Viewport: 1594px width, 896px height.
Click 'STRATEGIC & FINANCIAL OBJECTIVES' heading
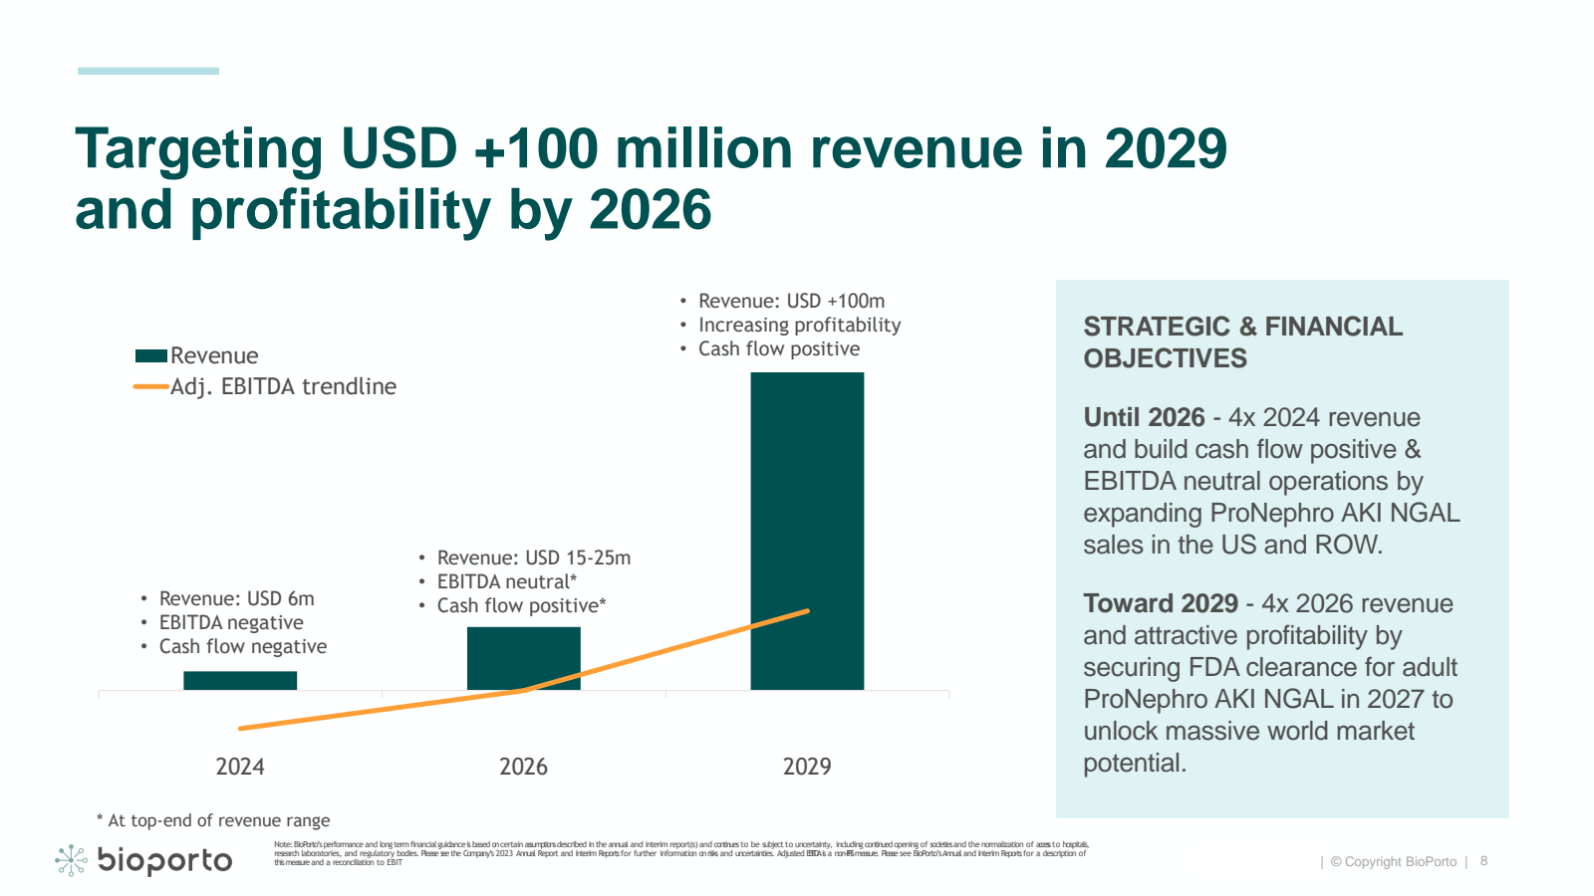tap(1243, 342)
